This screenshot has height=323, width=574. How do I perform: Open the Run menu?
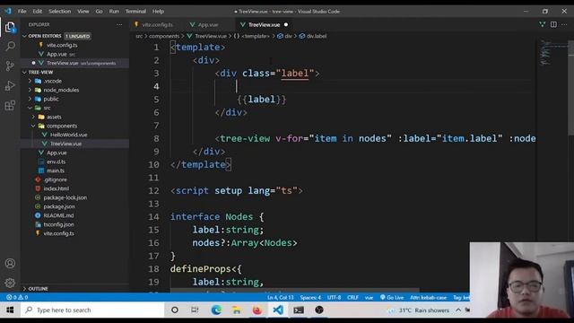coord(114,12)
